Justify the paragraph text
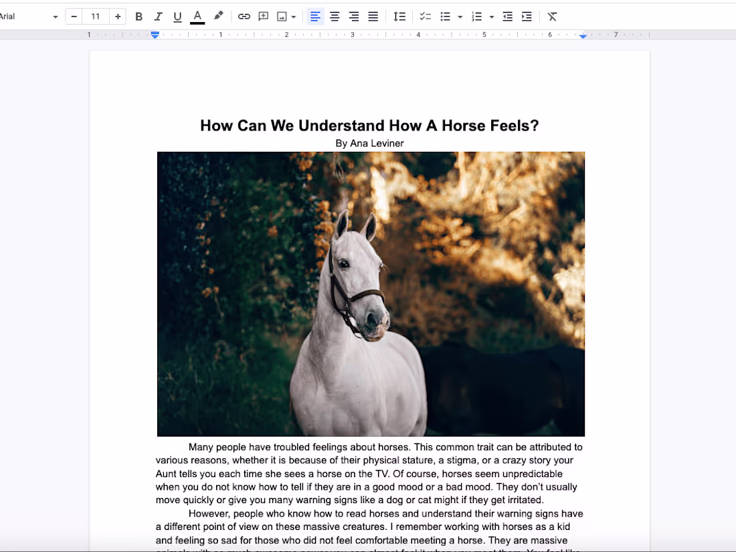Viewport: 736px width, 552px height. (373, 16)
